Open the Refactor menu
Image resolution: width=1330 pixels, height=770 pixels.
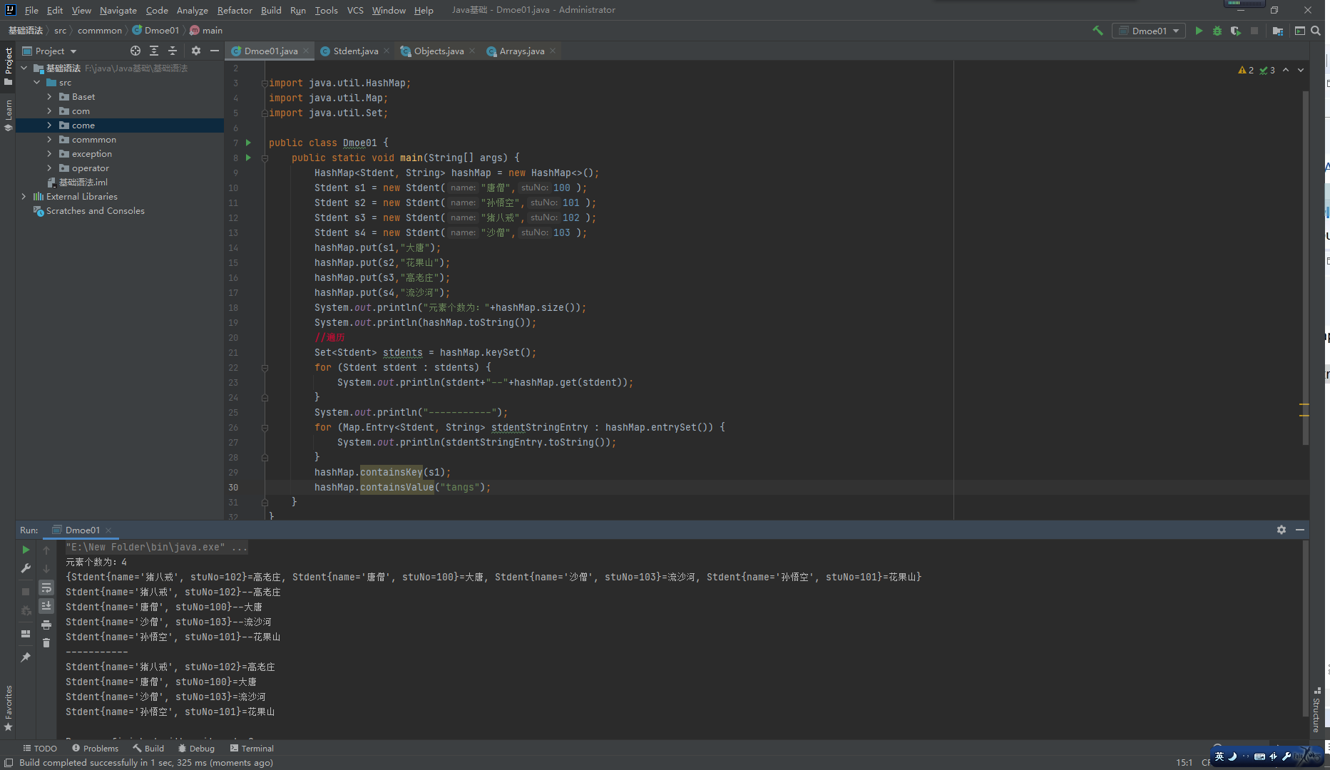click(235, 10)
